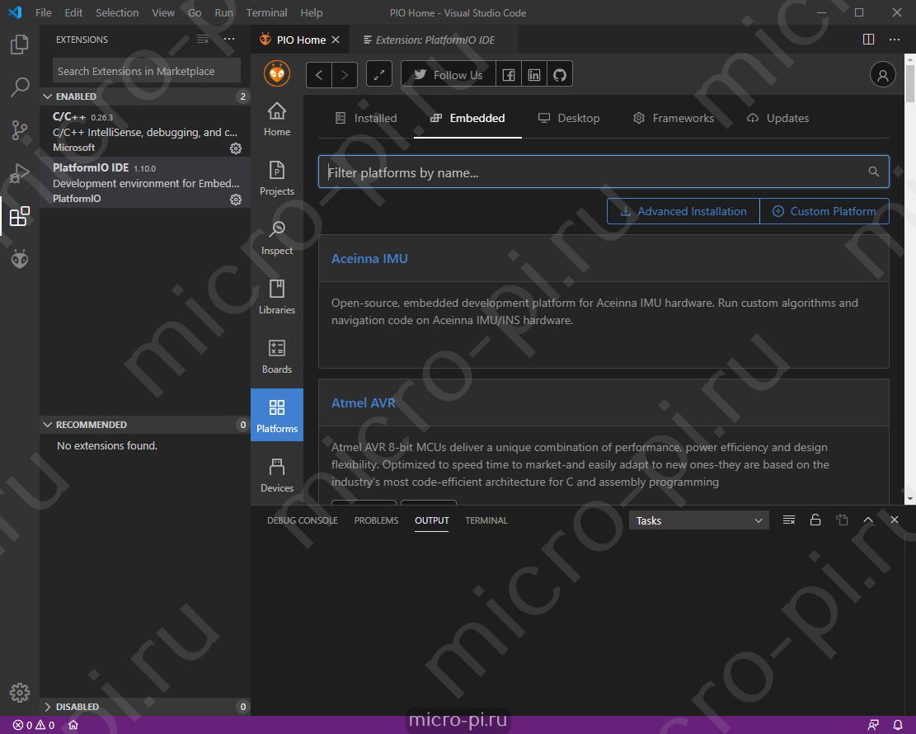Open the Inspect tool in PIO sidebar
Viewport: 916px width, 734px height.
coord(277,238)
